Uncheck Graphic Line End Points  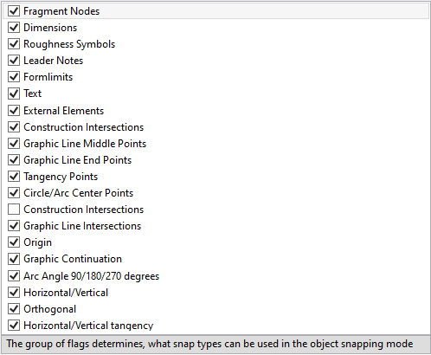(x=14, y=160)
